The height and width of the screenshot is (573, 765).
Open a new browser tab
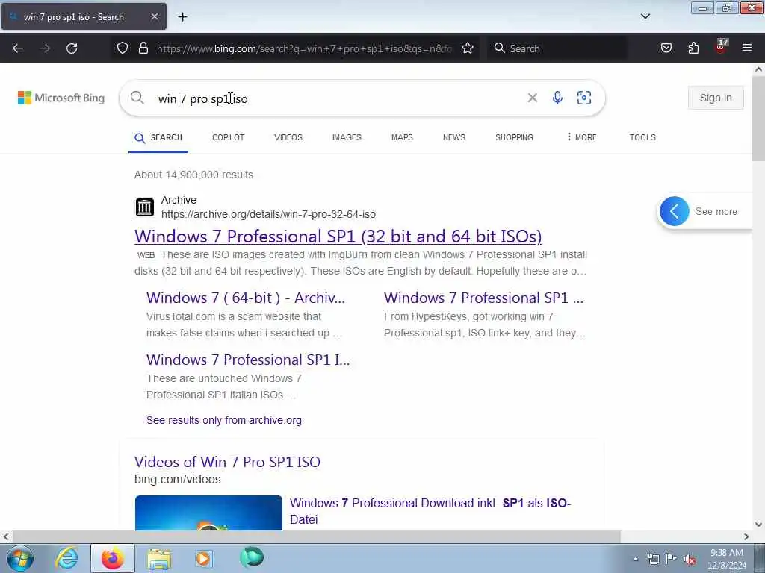pyautogui.click(x=182, y=17)
